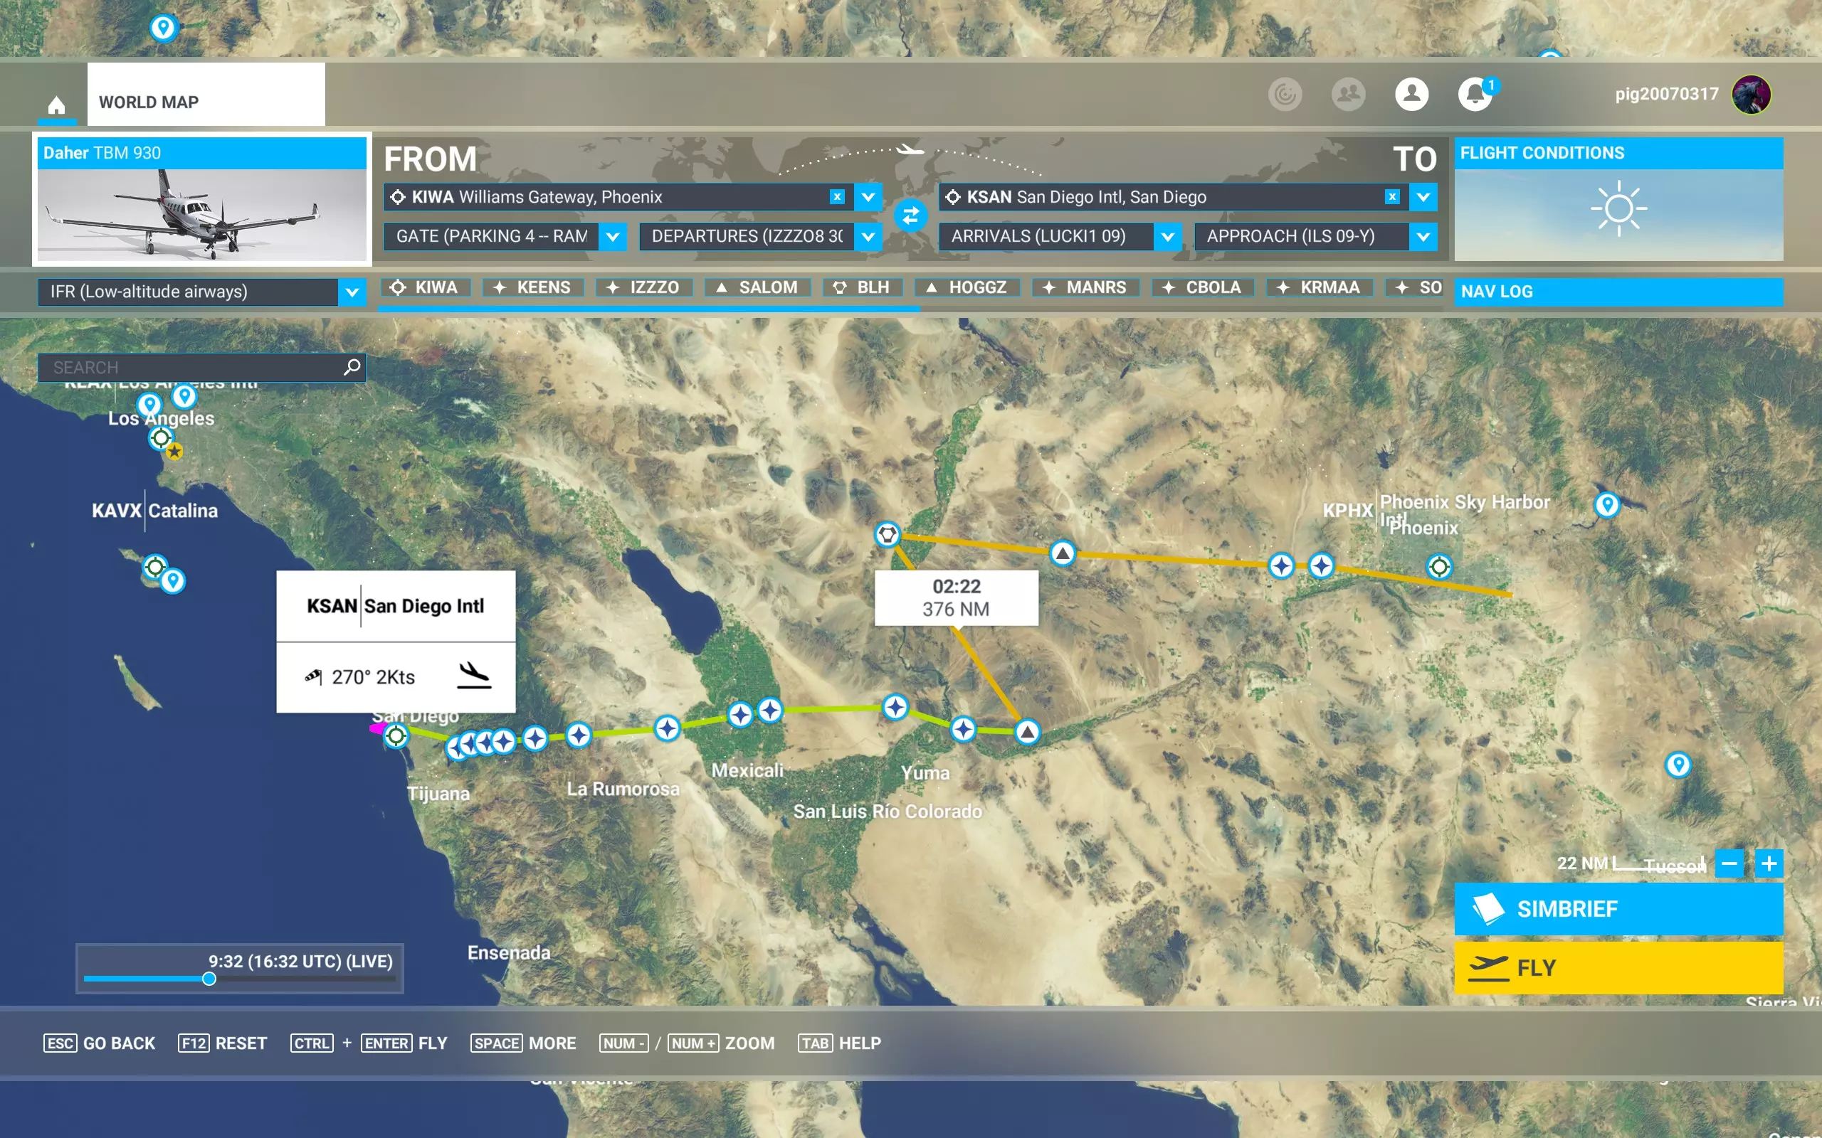
Task: Click the swap departure and arrival icon
Action: coord(910,216)
